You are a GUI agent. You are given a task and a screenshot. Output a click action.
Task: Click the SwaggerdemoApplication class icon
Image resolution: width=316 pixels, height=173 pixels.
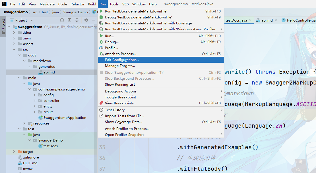40,117
